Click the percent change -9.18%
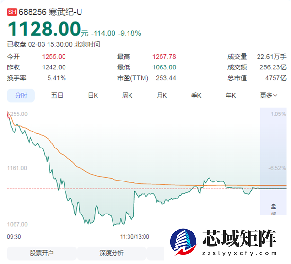 [x=129, y=33]
